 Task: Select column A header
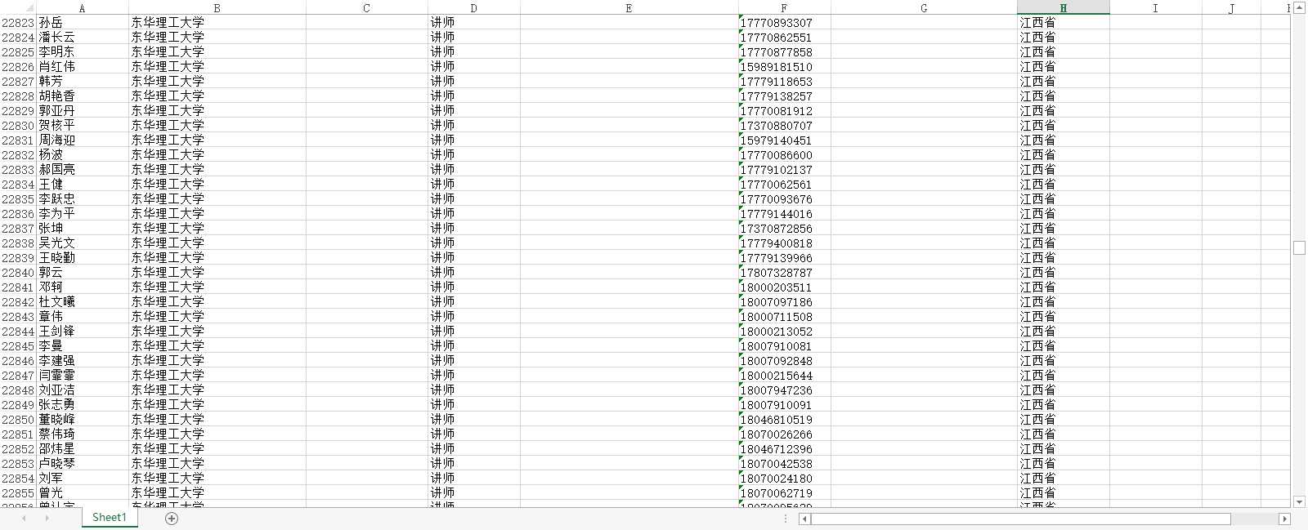pos(82,8)
